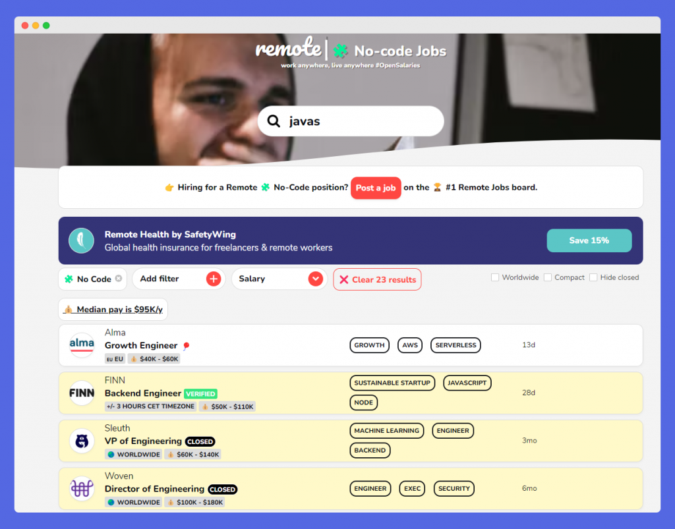Click the +/- 3 HOURS CET TIMEZONE badge
675x529 pixels.
[151, 406]
